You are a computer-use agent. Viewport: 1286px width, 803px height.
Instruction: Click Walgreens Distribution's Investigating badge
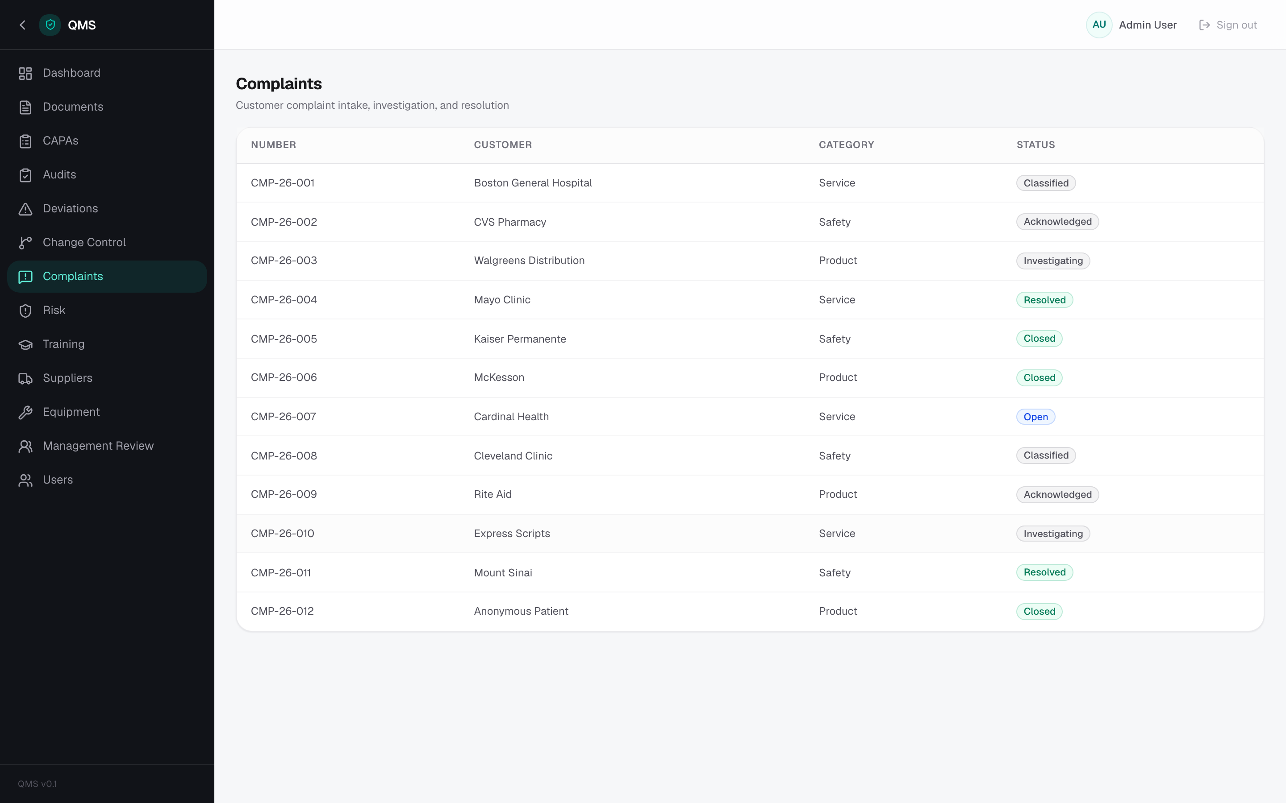(x=1053, y=261)
